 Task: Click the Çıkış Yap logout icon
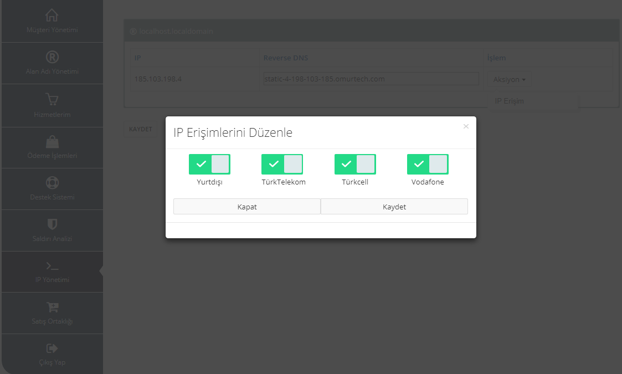(x=52, y=349)
